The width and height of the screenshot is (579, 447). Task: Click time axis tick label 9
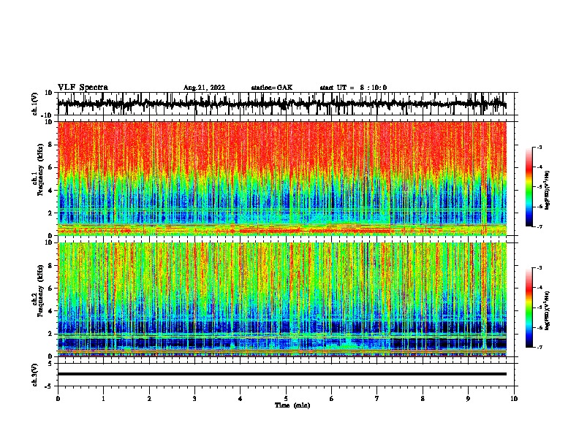[468, 399]
